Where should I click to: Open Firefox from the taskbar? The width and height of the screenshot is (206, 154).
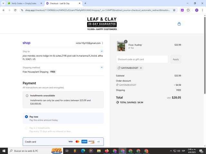[107, 151]
